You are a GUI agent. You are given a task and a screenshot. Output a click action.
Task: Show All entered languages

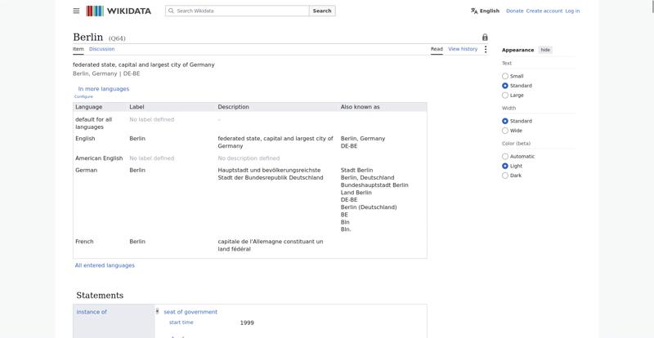point(105,265)
